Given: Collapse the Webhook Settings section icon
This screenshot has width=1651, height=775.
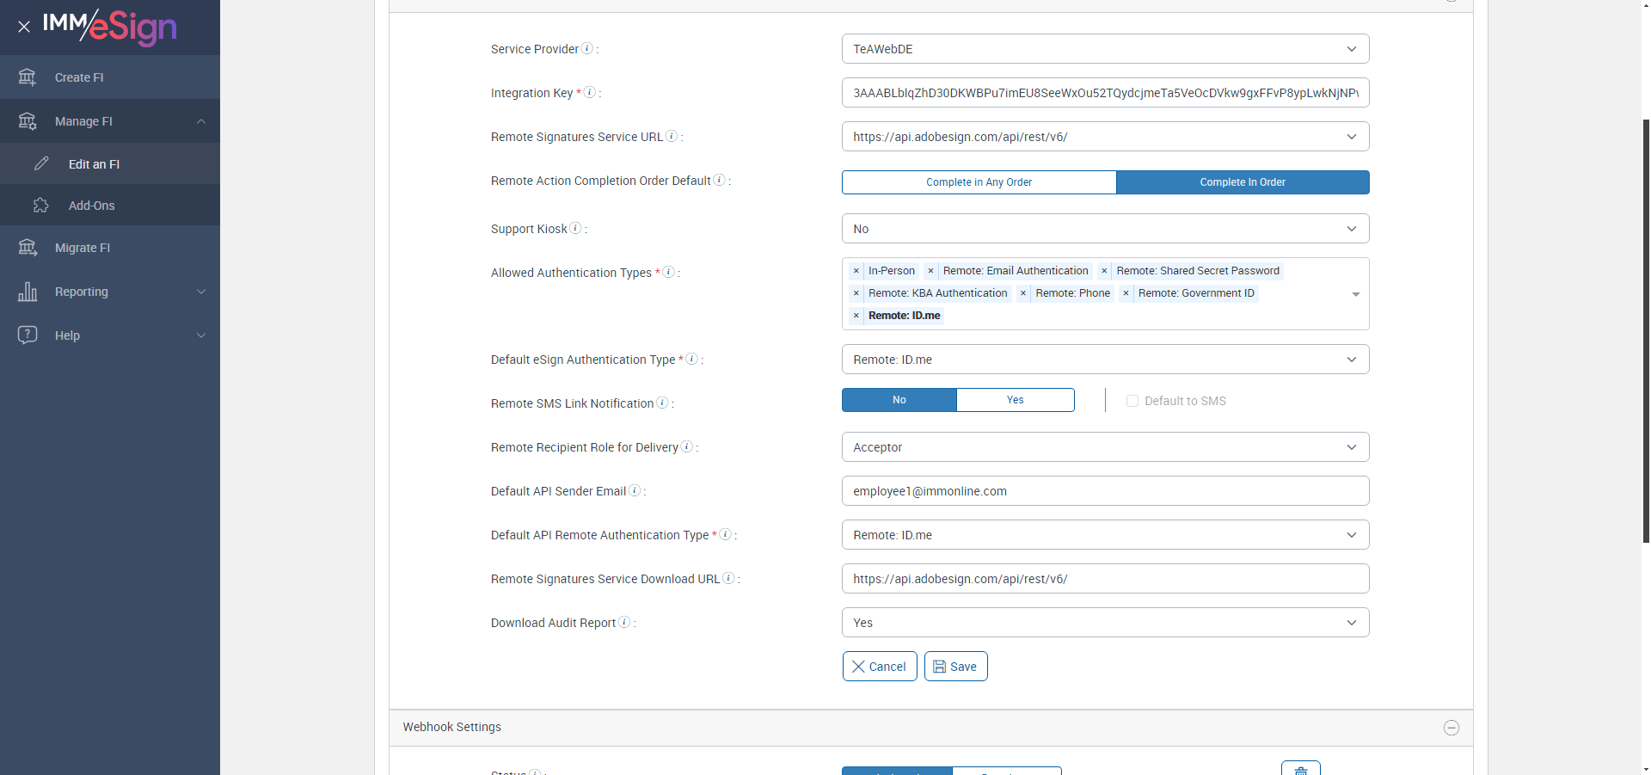Looking at the screenshot, I should tap(1452, 728).
